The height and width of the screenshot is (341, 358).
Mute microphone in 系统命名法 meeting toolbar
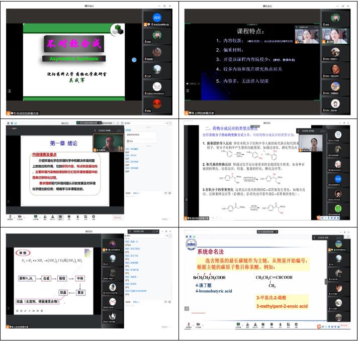189,327
